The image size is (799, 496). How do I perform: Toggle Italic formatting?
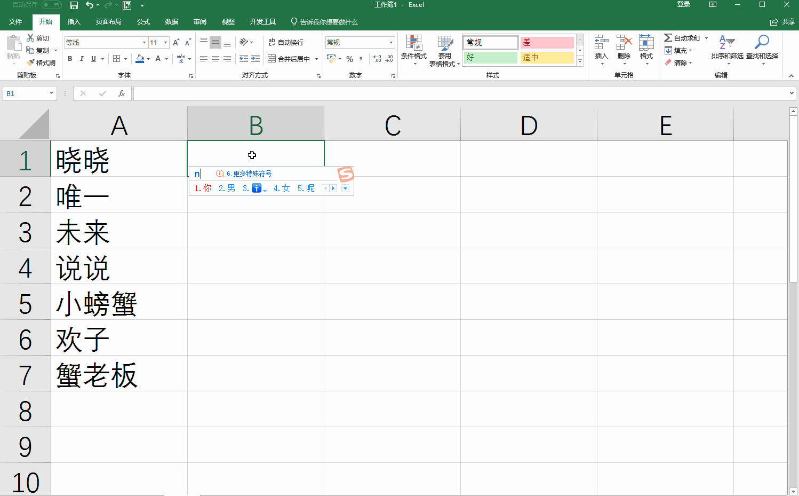(x=82, y=59)
